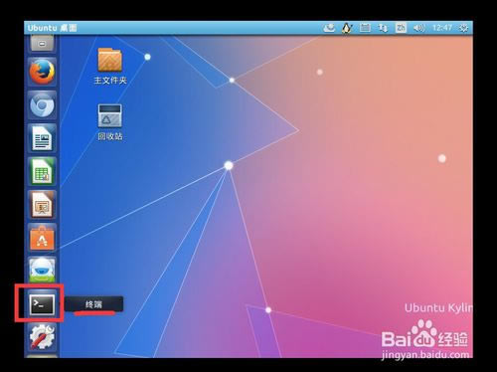Open the network connection indicator
Image resolution: width=497 pixels, height=372 pixels.
(383, 28)
